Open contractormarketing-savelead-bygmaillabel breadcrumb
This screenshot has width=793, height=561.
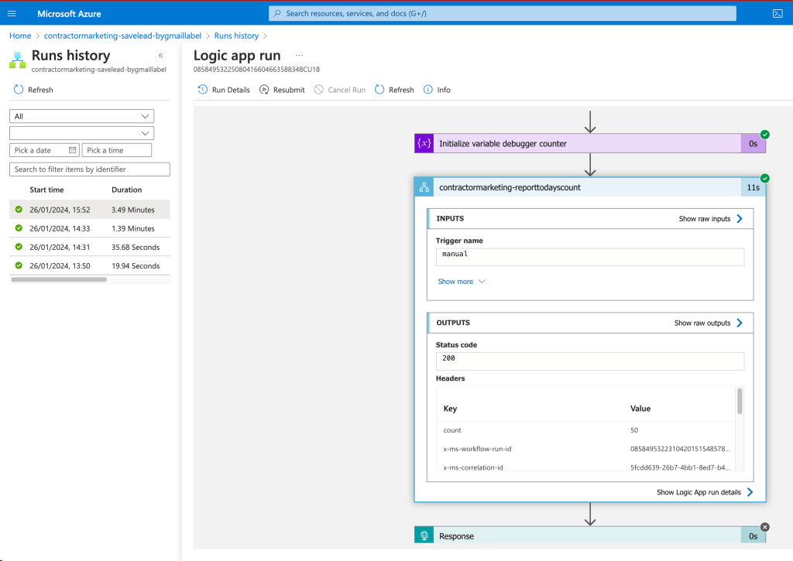point(122,36)
